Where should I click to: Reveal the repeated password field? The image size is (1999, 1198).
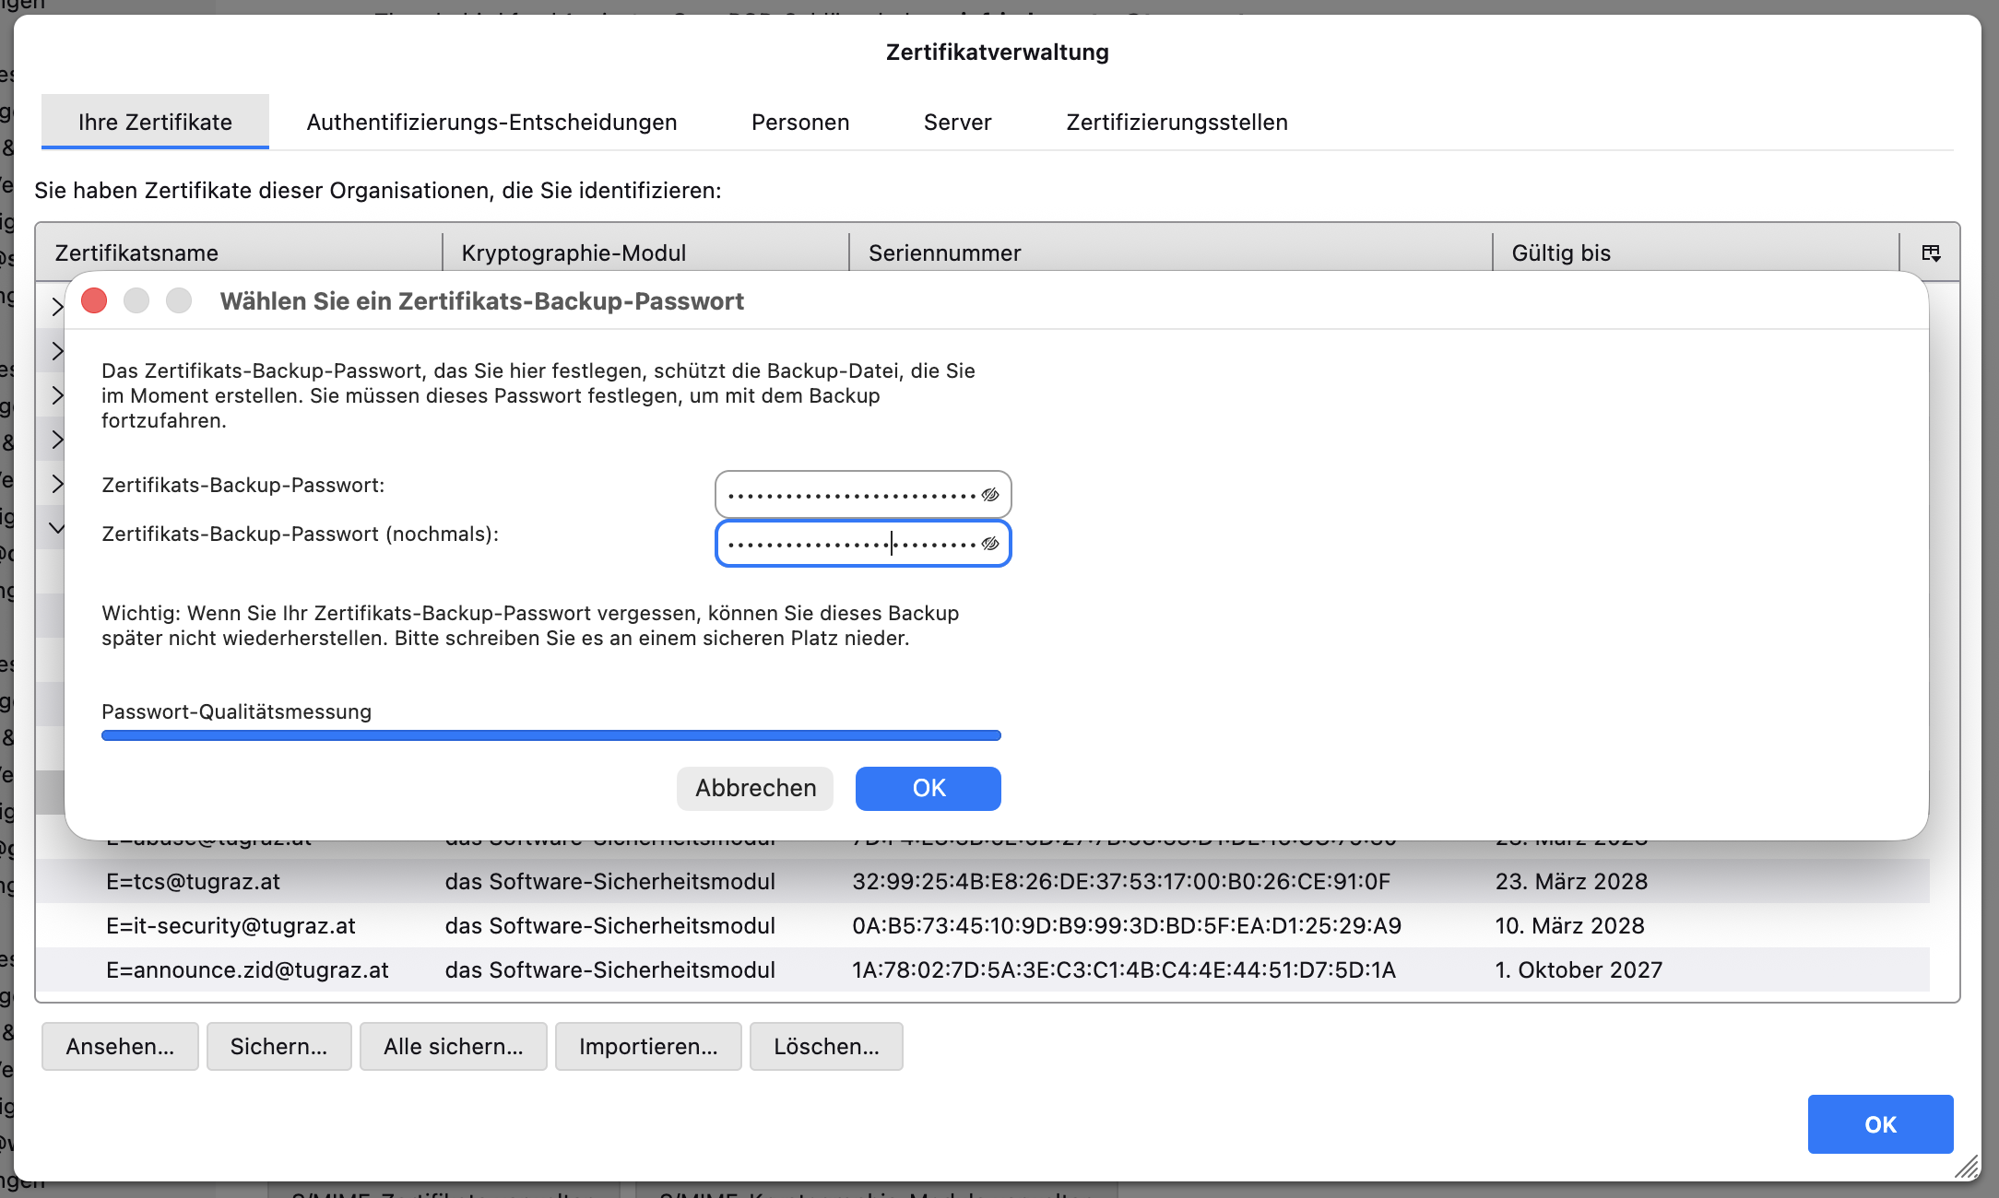pos(989,544)
